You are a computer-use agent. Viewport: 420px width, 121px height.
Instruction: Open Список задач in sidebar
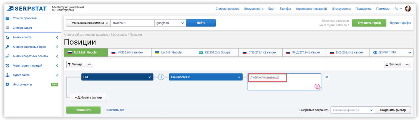pyautogui.click(x=22, y=28)
